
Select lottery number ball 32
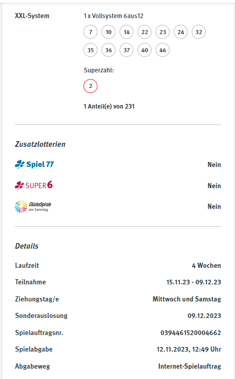pyautogui.click(x=198, y=32)
